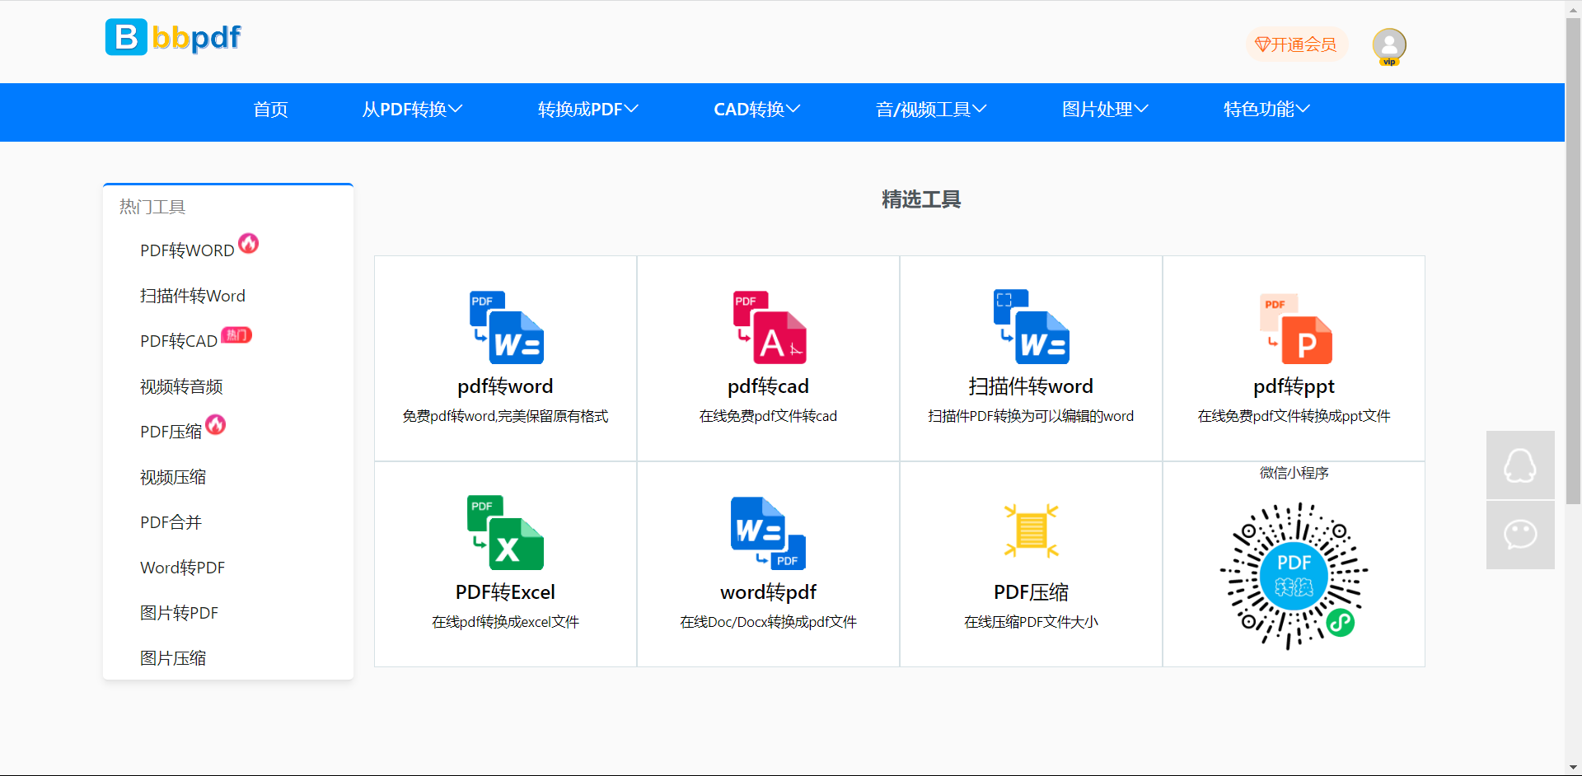Click the PDF转Excel card title
The image size is (1582, 776).
click(505, 592)
